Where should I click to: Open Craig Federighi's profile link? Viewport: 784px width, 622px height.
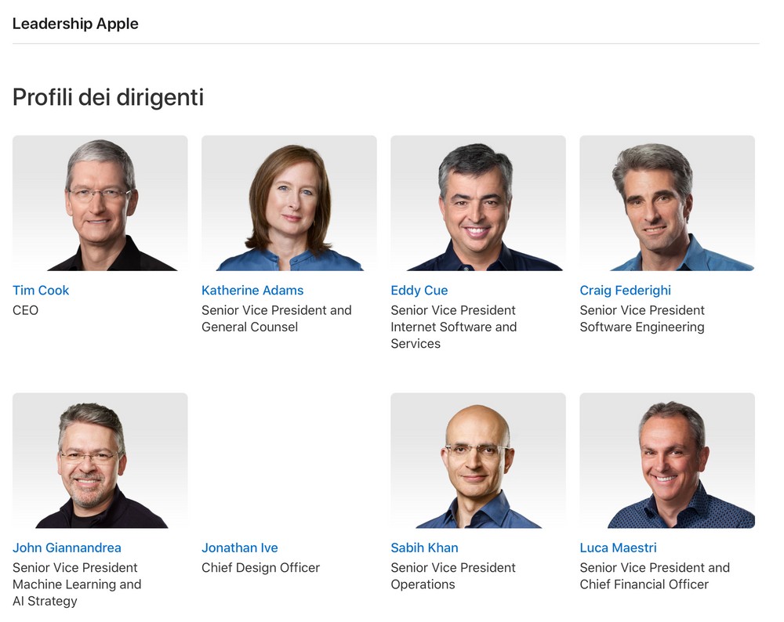pyautogui.click(x=625, y=291)
